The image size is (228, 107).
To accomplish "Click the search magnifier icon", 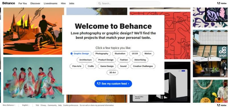I will point(99,3).
